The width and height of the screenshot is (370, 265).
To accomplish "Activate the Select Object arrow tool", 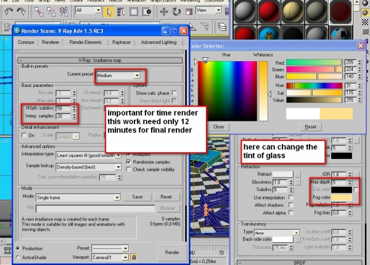I will point(109,12).
